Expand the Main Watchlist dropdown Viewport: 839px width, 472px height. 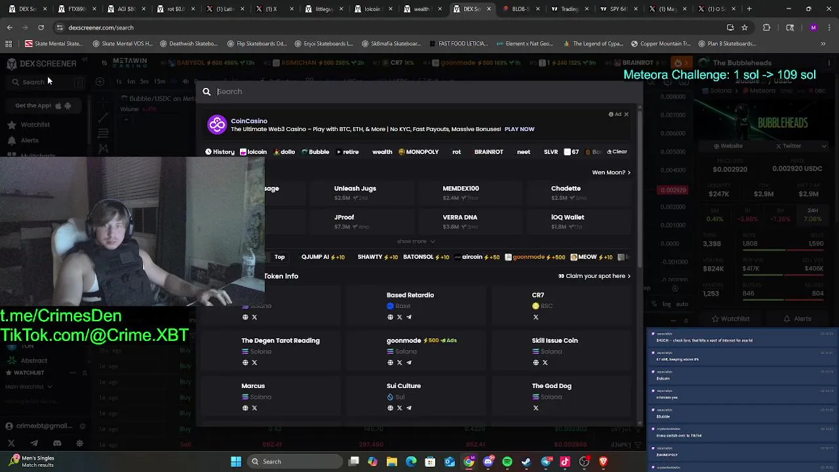(x=28, y=387)
